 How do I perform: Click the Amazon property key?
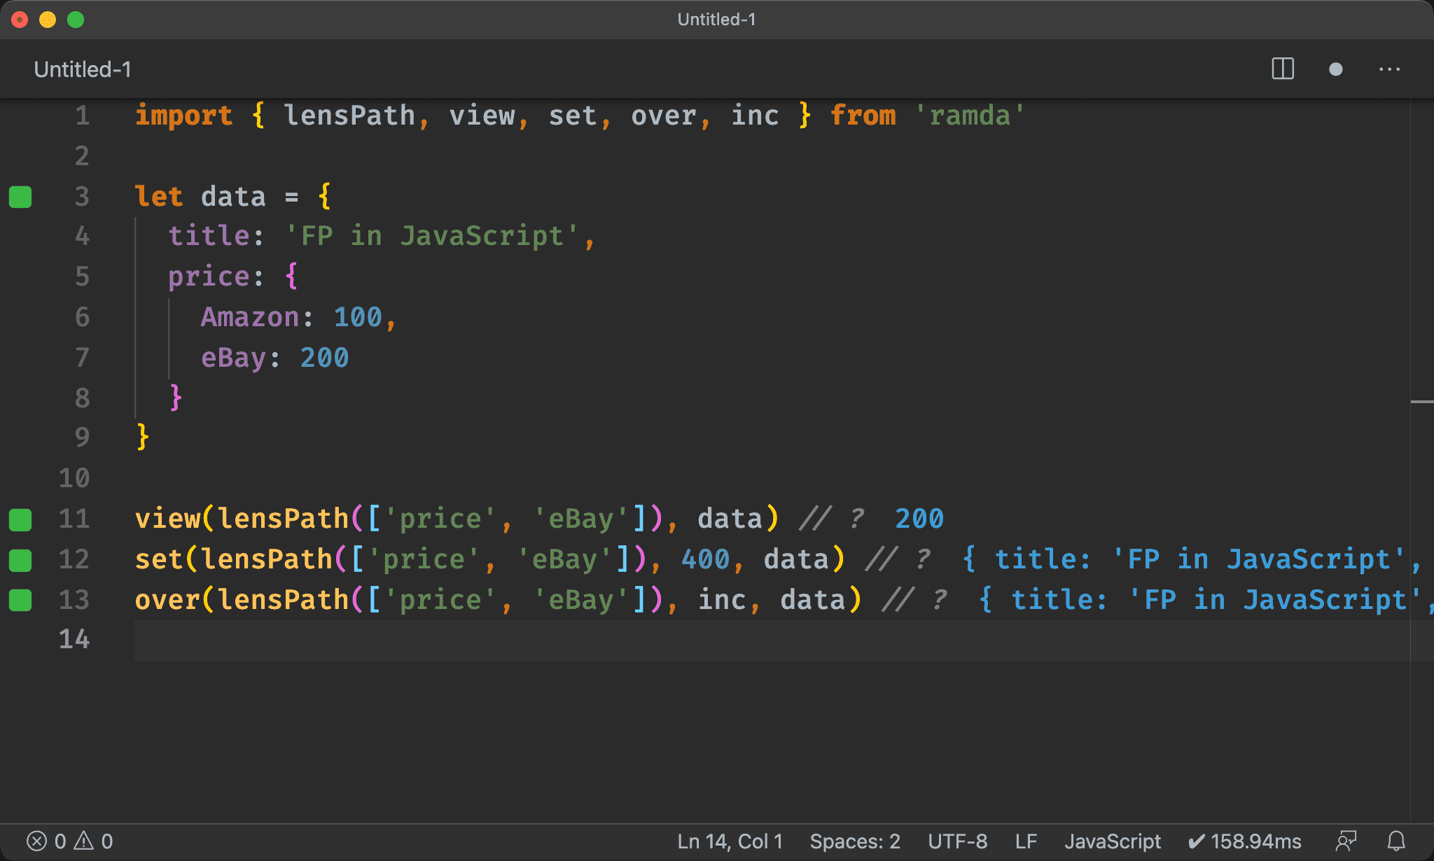[x=250, y=317]
